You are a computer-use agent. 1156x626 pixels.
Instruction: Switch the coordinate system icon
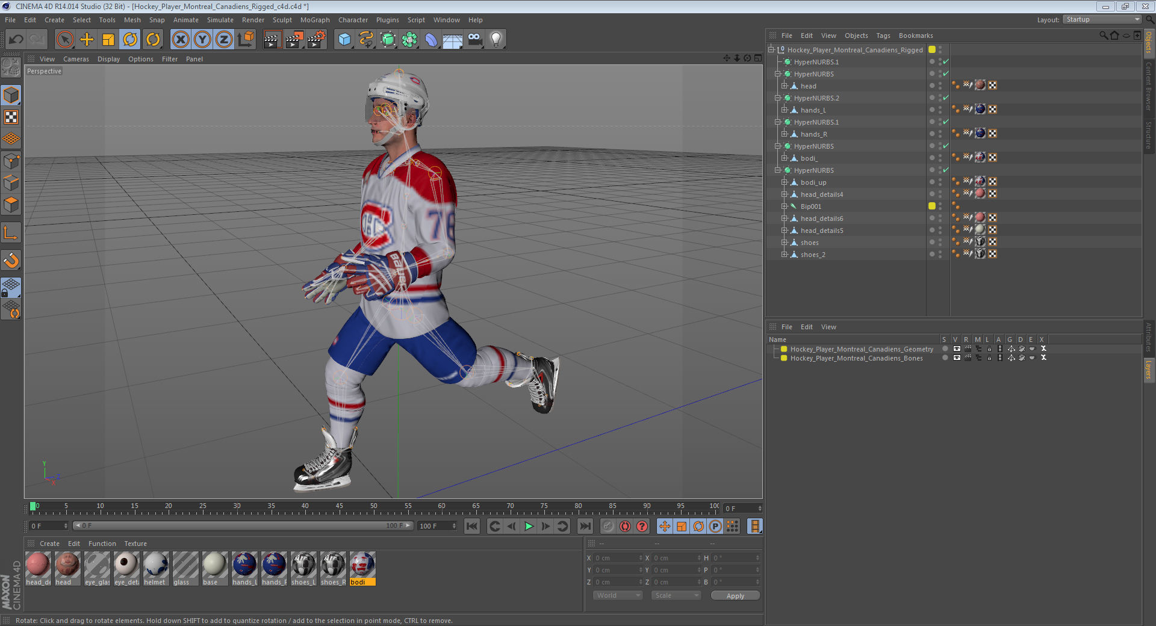click(x=246, y=40)
